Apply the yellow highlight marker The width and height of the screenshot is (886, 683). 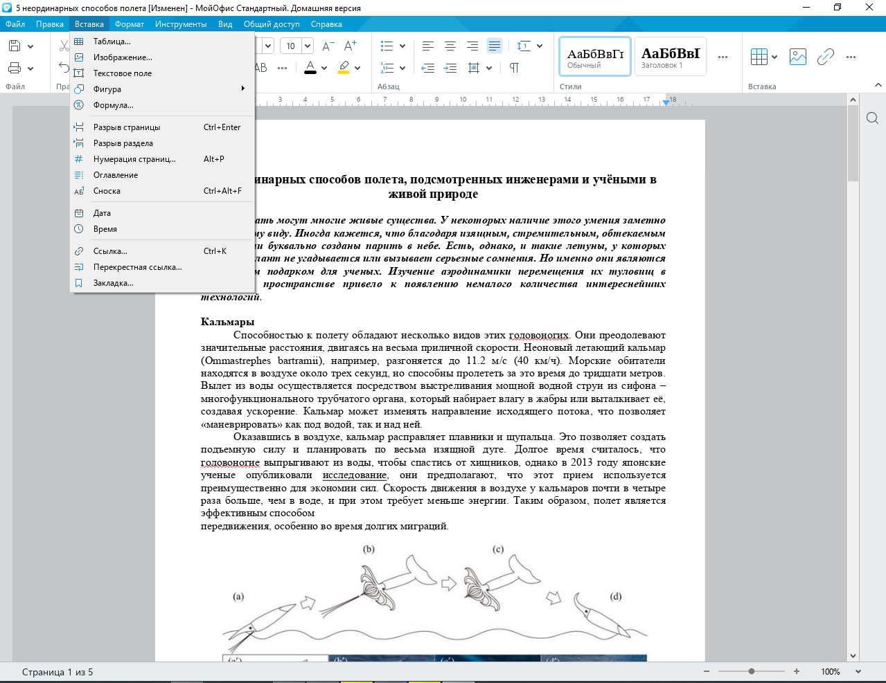pos(344,67)
